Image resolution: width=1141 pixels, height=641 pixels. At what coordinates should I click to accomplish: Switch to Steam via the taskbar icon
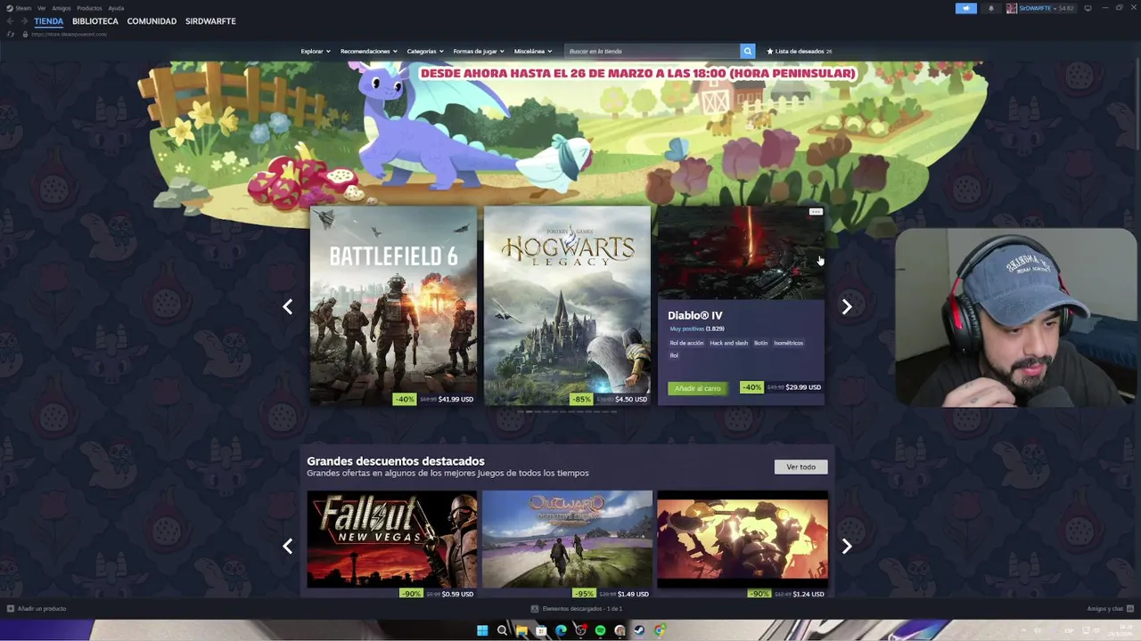pos(639,630)
